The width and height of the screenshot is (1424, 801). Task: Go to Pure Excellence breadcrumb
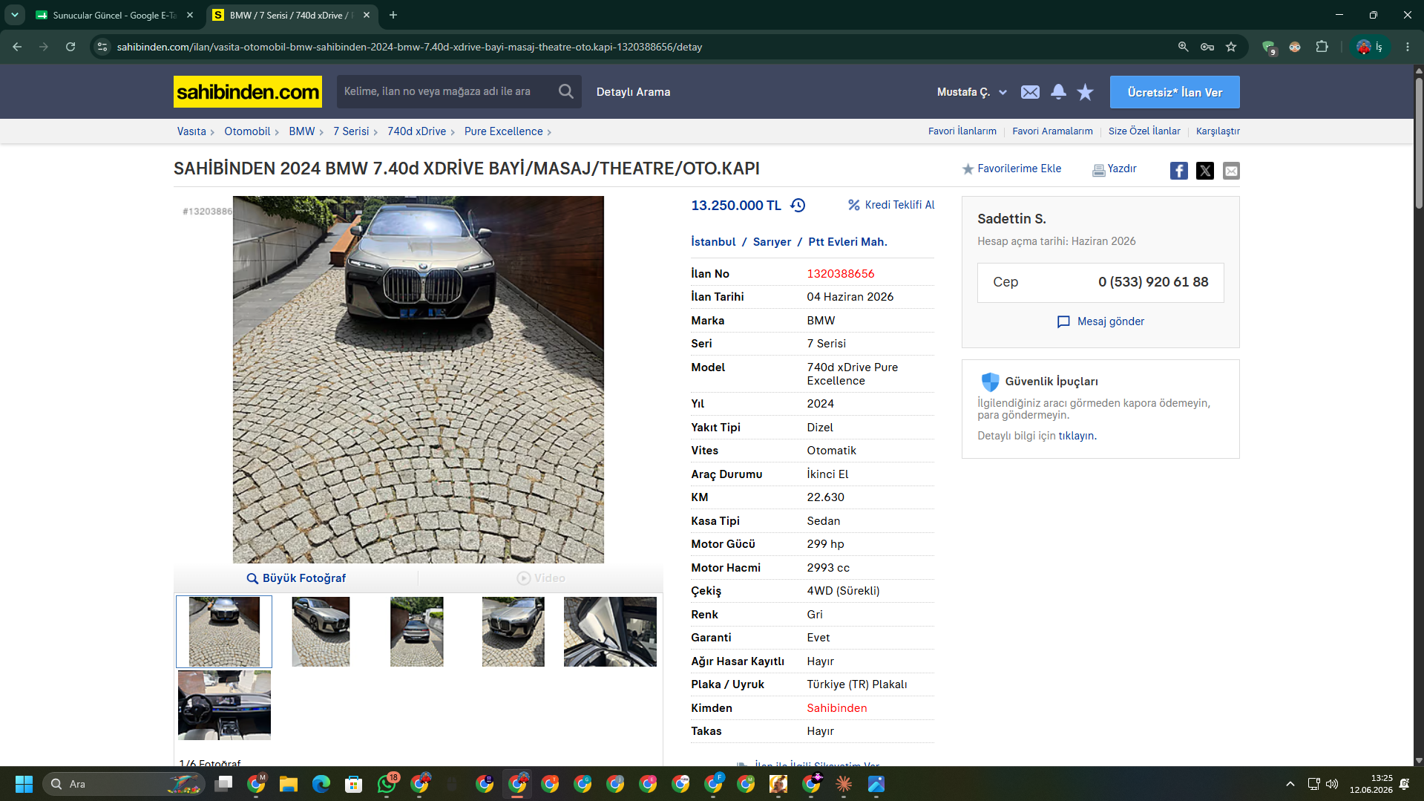(504, 131)
